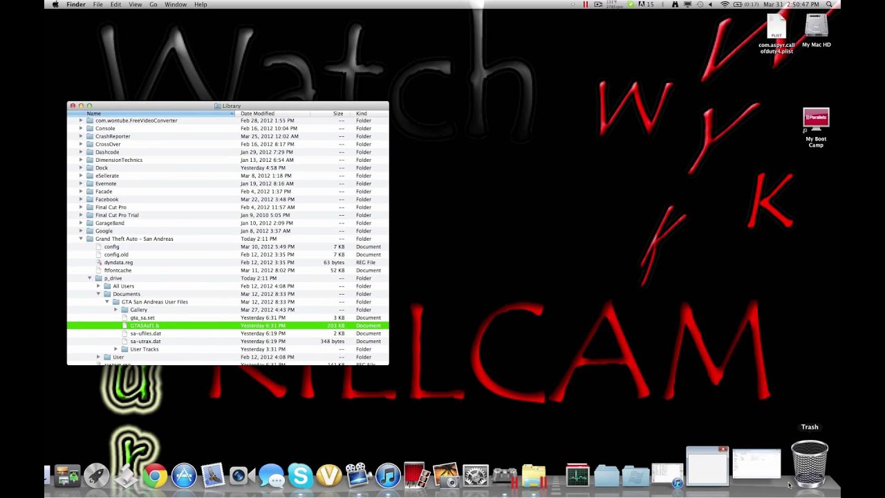This screenshot has width=885, height=498.
Task: Expand the Final Cut Pro Trial folder
Action: coord(81,215)
